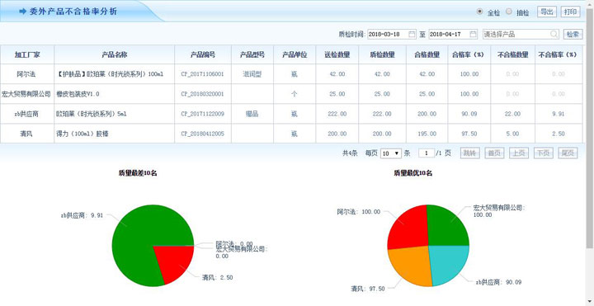Image resolution: width=594 pixels, height=306 pixels.
Task: Click product code CP_20180320001
Action: (202, 94)
